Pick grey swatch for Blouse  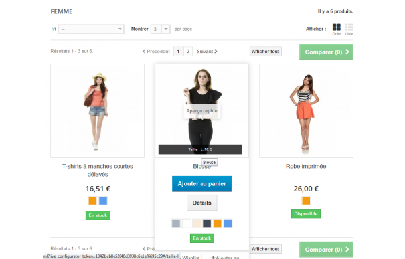click(x=176, y=223)
